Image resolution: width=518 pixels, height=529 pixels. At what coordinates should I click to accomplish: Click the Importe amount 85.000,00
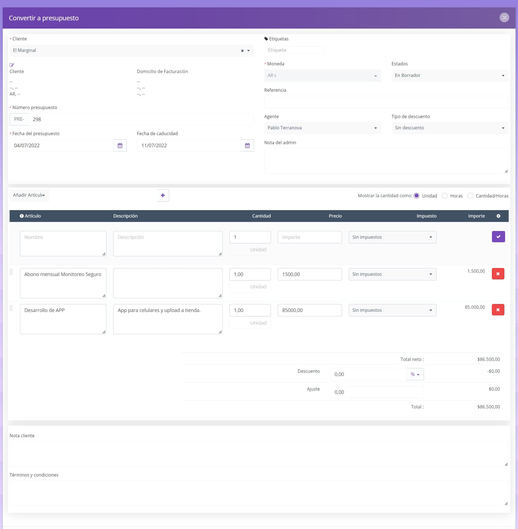click(475, 307)
